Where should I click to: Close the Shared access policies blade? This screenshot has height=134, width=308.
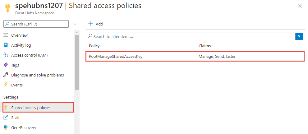[x=300, y=6]
